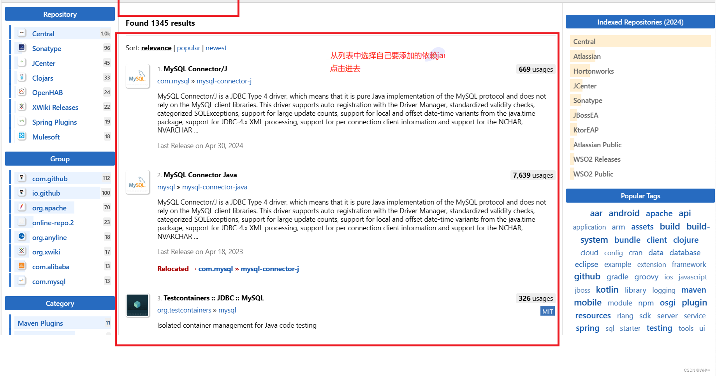Filter by Maven Plugins category
716x376 pixels.
[x=40, y=323]
